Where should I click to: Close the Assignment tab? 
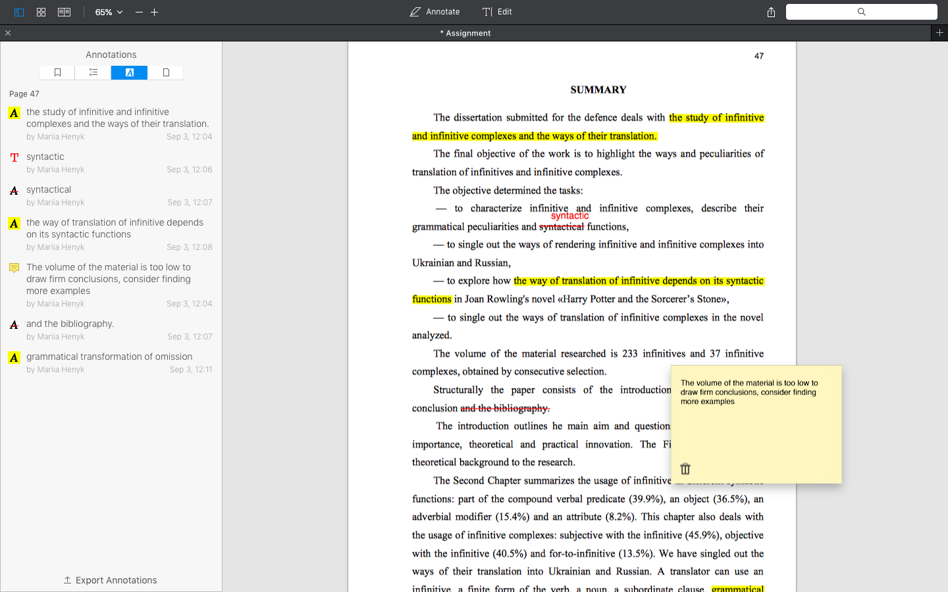tap(8, 33)
